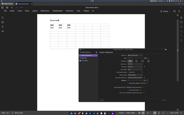Switch to the Collaboration tab
Screen dimensions: 184x115
[58, 11]
